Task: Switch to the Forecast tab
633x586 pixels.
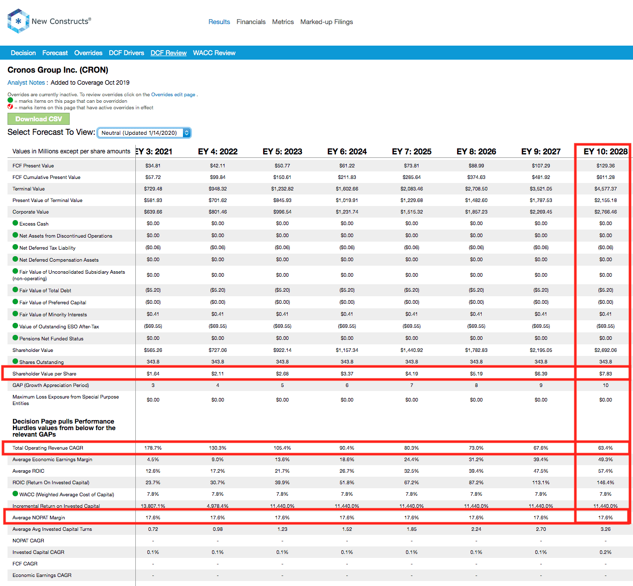Action: coord(55,53)
